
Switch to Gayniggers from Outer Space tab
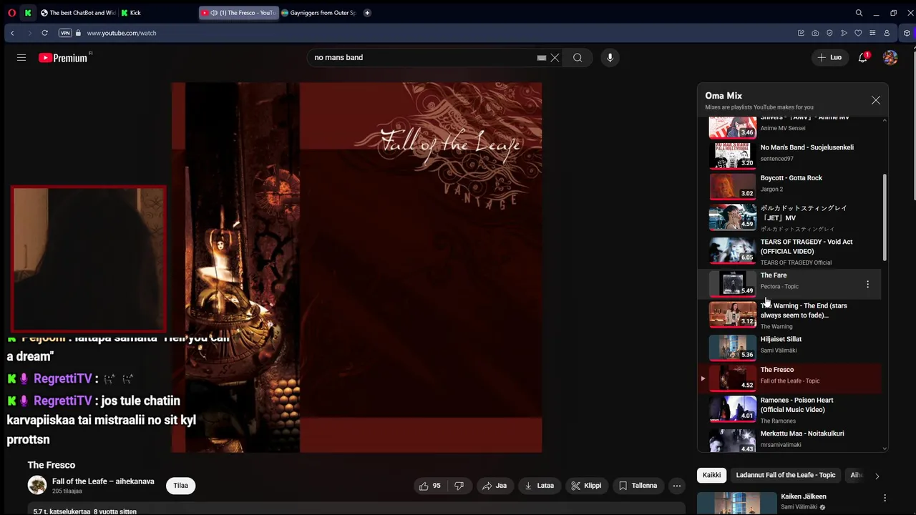point(318,13)
